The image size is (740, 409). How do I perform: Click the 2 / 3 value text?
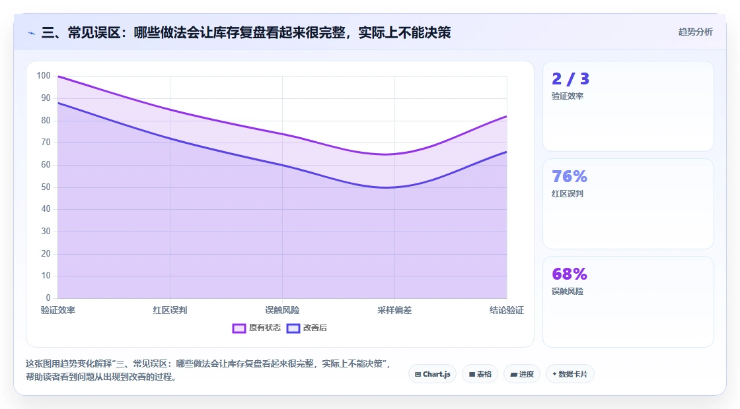tap(571, 79)
